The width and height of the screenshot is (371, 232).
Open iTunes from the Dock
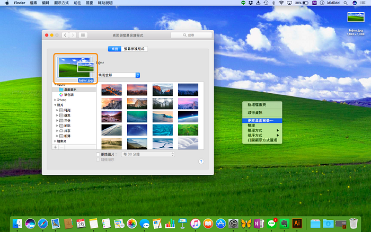195,224
